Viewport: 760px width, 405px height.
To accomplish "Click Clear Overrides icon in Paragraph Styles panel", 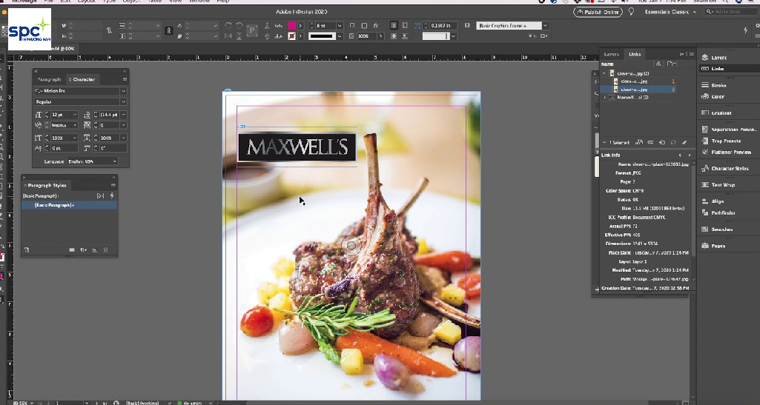I will pyautogui.click(x=83, y=250).
